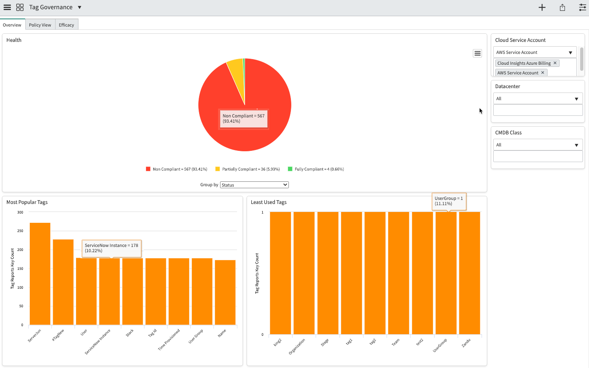Click the Fully Compliant legend label

pos(319,169)
